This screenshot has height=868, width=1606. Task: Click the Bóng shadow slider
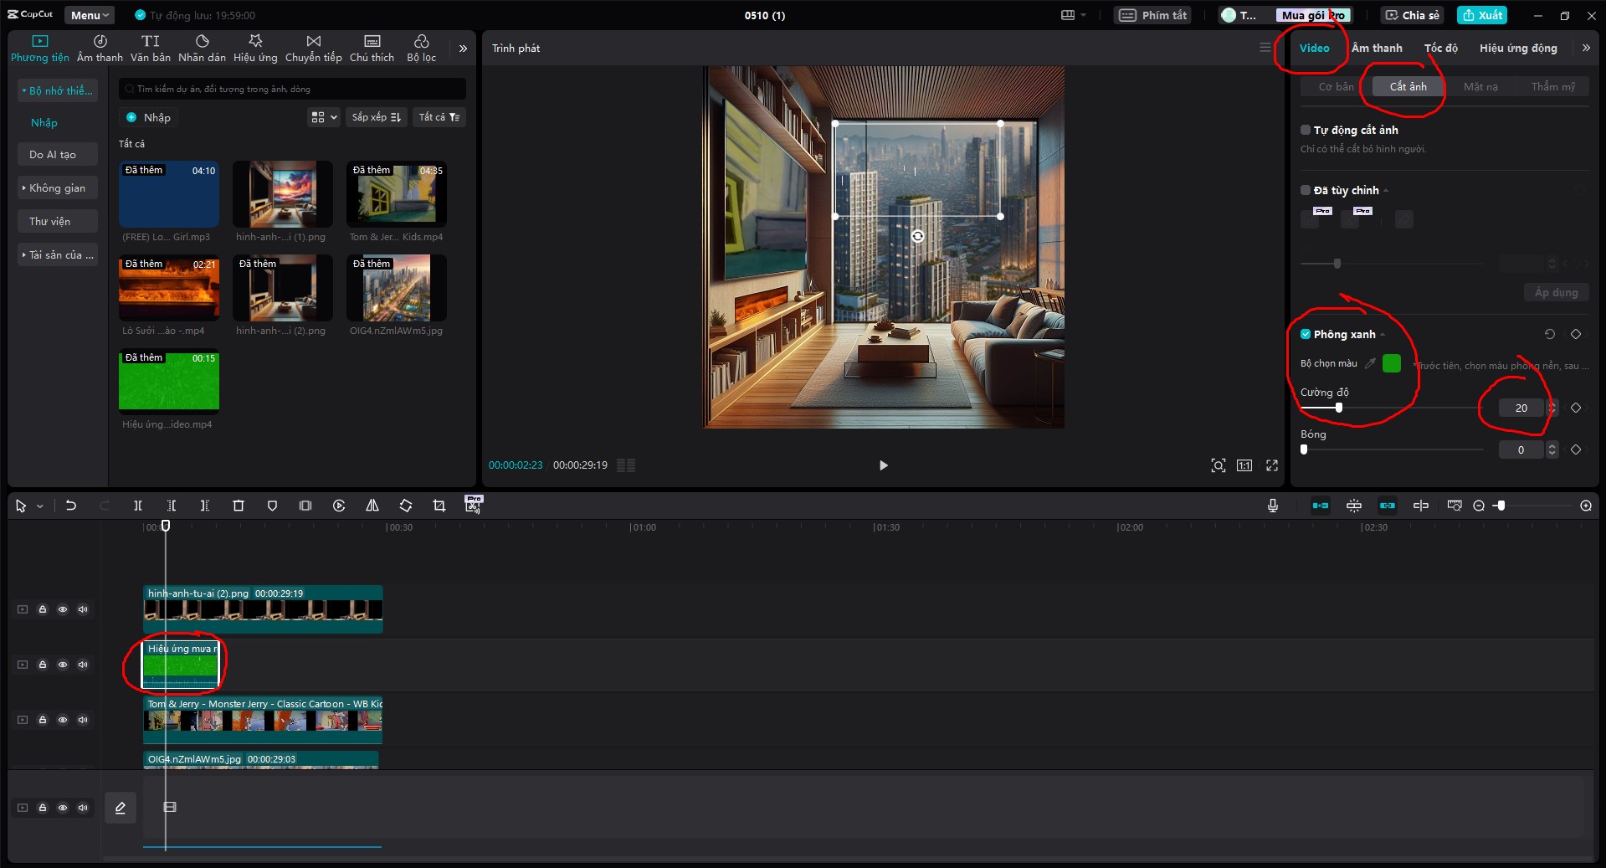(1393, 449)
